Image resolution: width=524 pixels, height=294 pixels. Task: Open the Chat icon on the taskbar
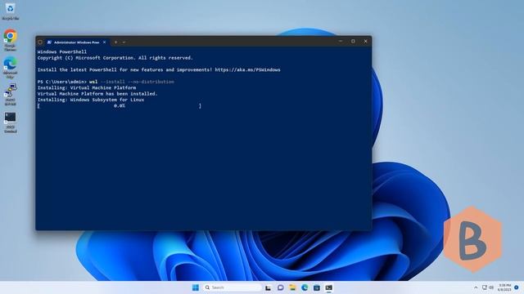(x=280, y=287)
